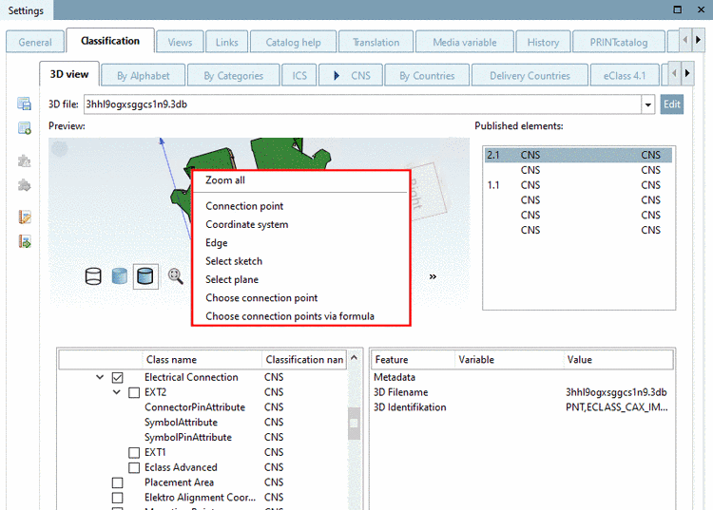The height and width of the screenshot is (510, 713).
Task: Expand toolbar overflow chevron in preview
Action: 433,276
